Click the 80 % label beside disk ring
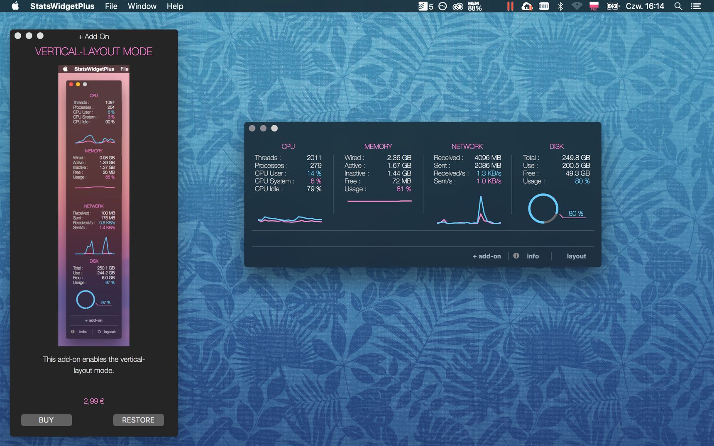The width and height of the screenshot is (714, 446). pos(576,213)
